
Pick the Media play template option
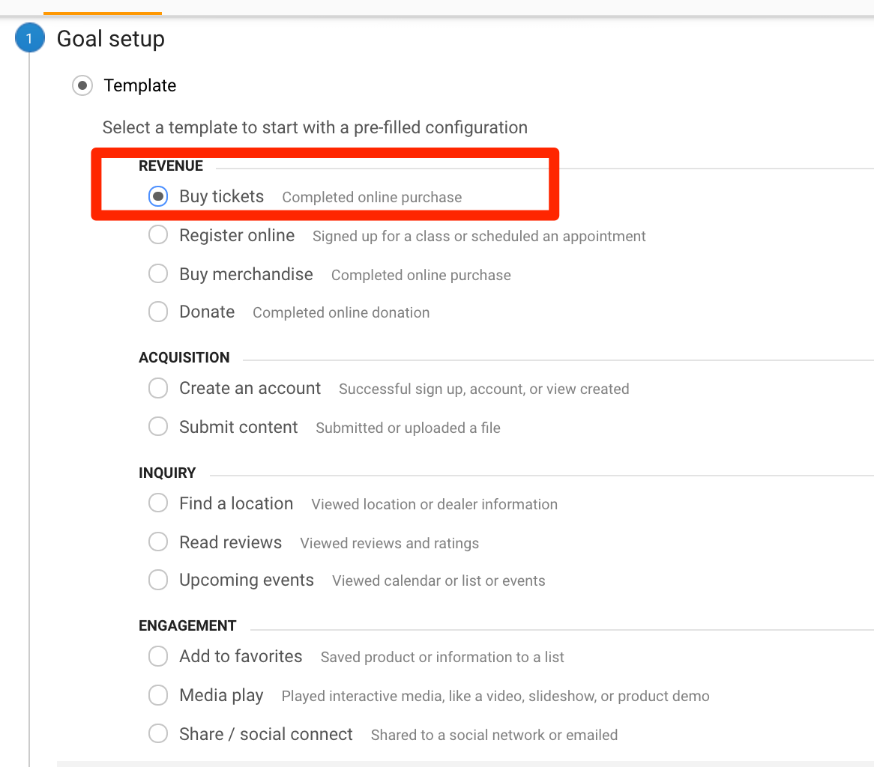pyautogui.click(x=158, y=694)
